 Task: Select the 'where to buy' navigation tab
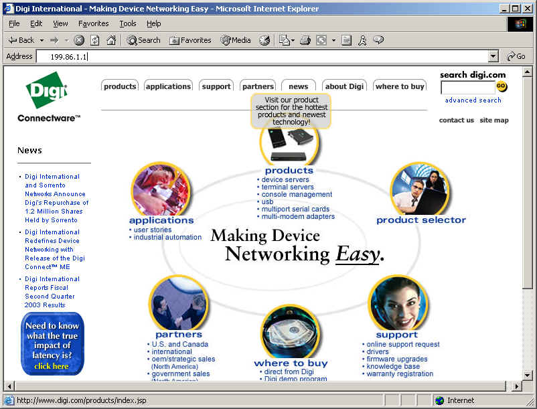pos(400,86)
